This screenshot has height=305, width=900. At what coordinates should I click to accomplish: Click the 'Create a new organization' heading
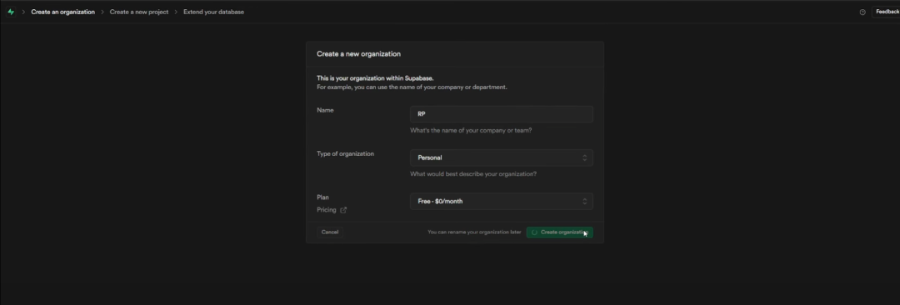point(358,54)
